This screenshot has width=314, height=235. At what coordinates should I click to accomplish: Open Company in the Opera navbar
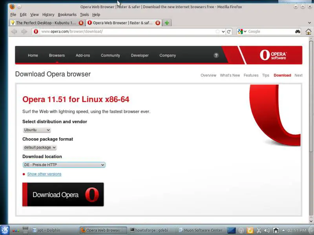tap(168, 55)
